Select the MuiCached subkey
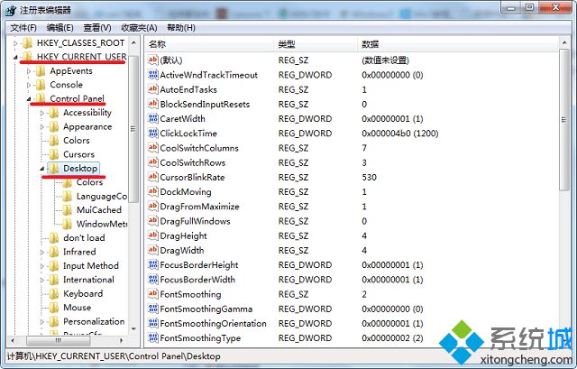This screenshot has width=577, height=369. (x=99, y=210)
